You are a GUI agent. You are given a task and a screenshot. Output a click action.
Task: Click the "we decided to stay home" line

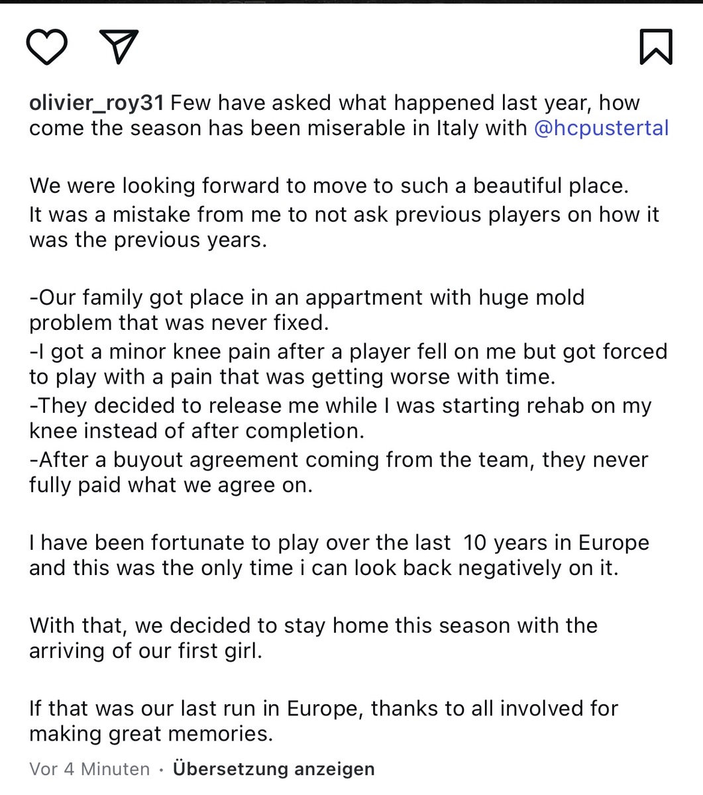pos(313,625)
